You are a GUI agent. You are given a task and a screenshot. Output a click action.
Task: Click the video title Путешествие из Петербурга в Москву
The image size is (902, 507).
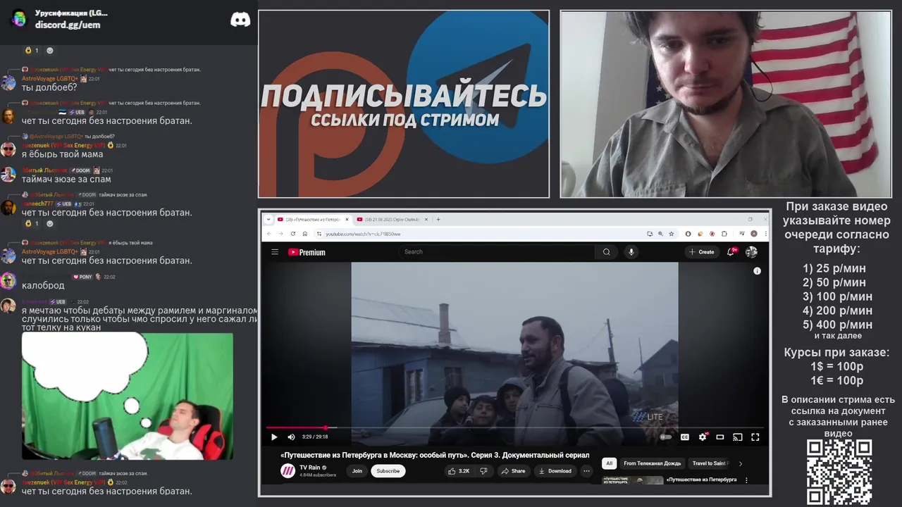point(435,455)
